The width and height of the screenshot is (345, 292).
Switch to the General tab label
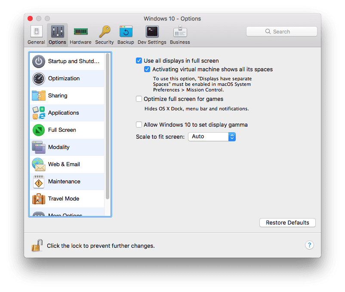click(36, 42)
